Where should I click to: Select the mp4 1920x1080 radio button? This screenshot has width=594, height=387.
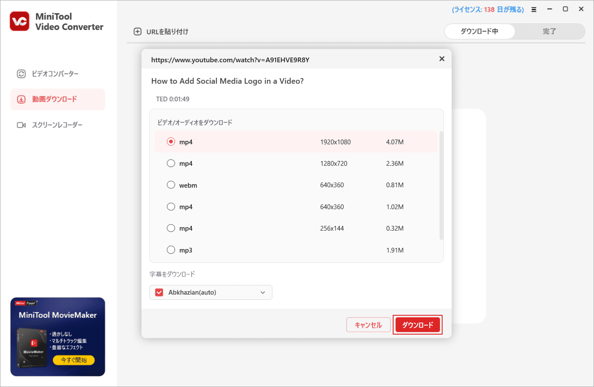pyautogui.click(x=171, y=141)
